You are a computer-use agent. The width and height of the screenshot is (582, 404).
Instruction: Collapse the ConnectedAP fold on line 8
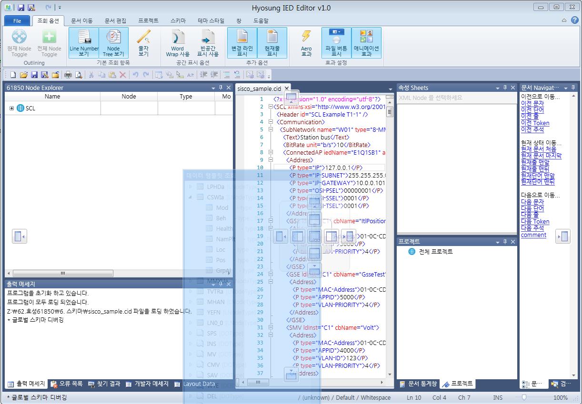click(x=271, y=152)
